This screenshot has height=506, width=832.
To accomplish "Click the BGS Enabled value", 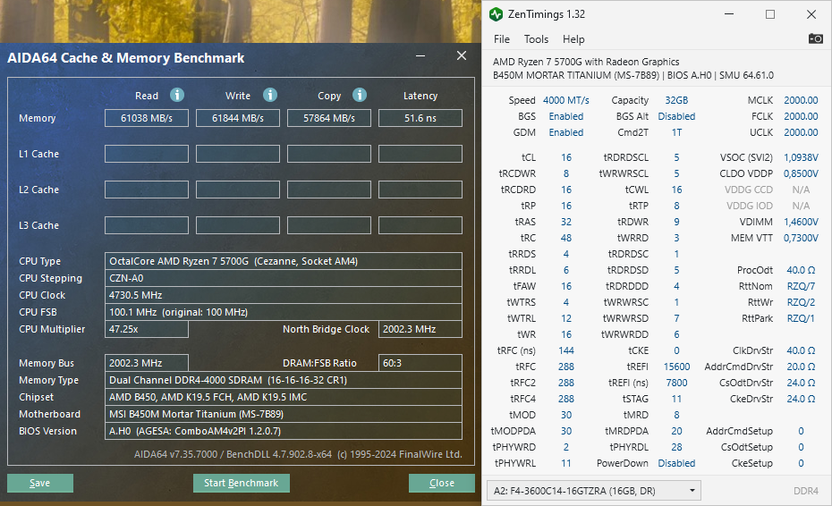I will (565, 116).
